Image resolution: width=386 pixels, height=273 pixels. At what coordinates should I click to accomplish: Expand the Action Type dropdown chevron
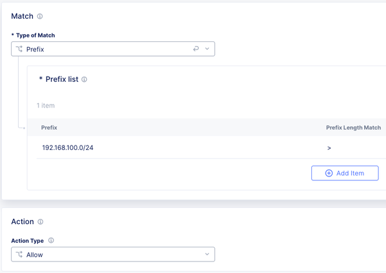207,255
